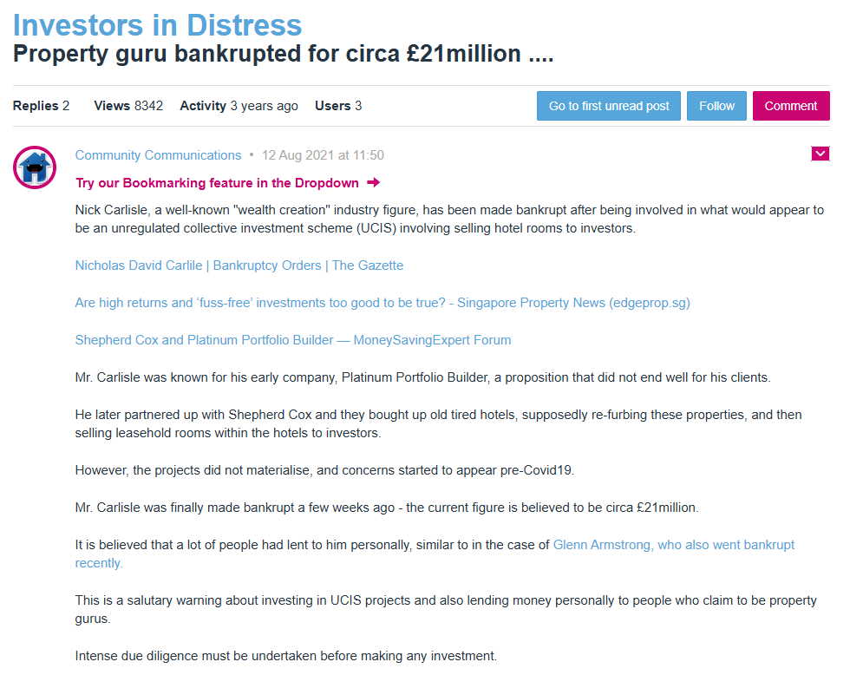The height and width of the screenshot is (675, 850).
Task: Click the pink arrow beside Bookmarking feature text
Action: click(x=373, y=183)
